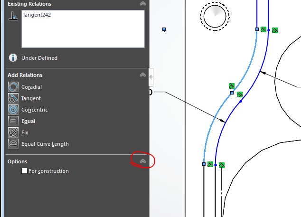Viewport: 301px width, 217px height.
Task: Click the Equal relation icon
Action: [13, 121]
